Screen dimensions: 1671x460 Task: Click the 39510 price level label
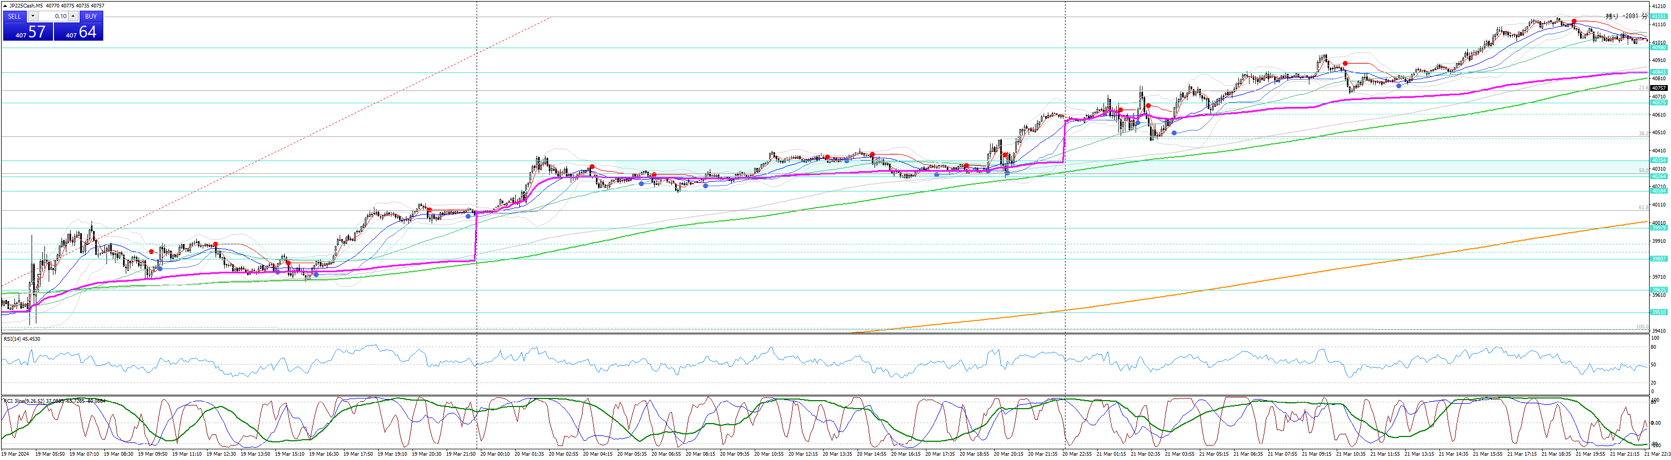(x=1659, y=312)
